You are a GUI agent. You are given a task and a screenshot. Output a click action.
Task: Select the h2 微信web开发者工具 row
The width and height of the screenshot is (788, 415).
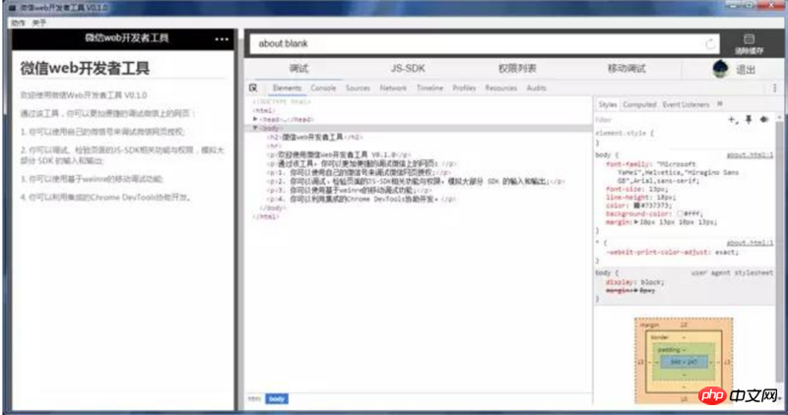pyautogui.click(x=315, y=137)
